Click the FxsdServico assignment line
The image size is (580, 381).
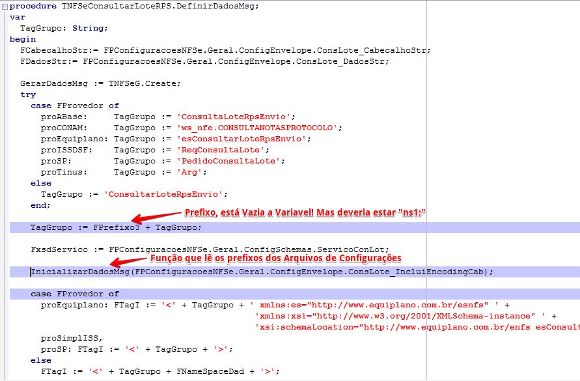210,250
